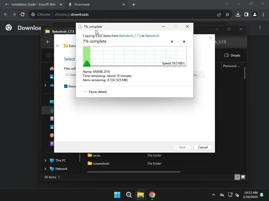Screen dimensions: 269x201
Task: Click the back arrow in File Explorer
Action: [48, 42]
